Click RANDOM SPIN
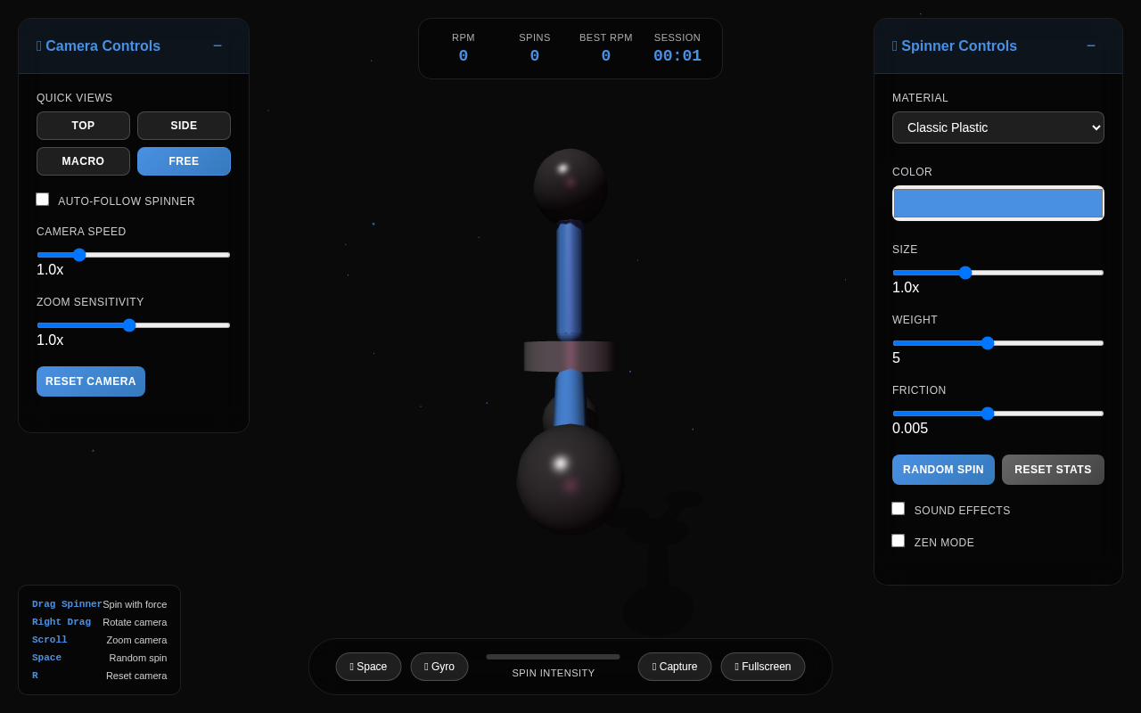 (943, 469)
